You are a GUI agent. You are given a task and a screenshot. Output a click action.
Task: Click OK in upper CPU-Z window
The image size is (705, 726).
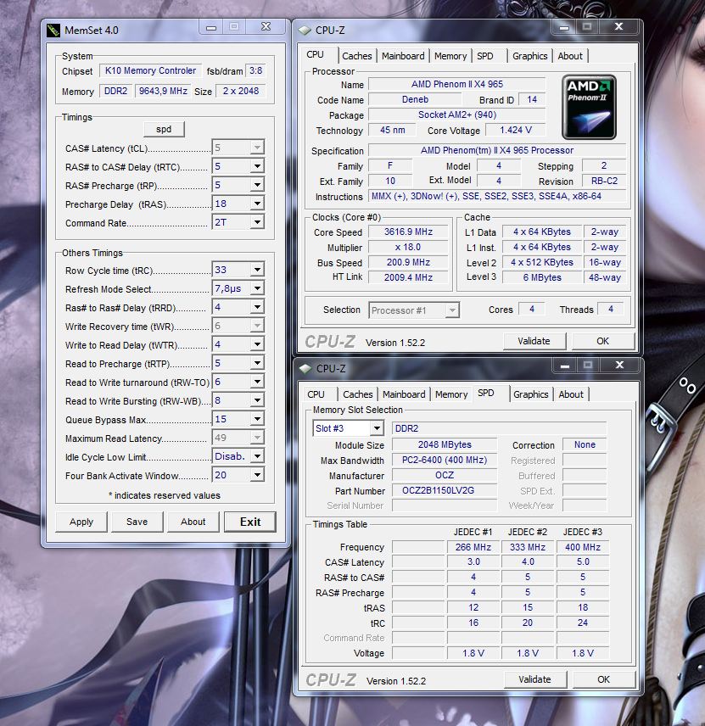click(x=602, y=341)
